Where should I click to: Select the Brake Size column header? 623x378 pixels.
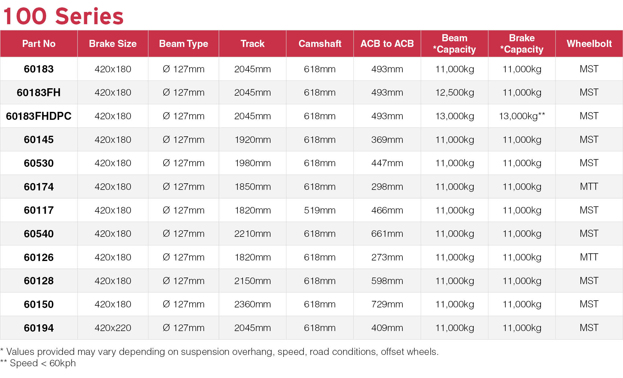pyautogui.click(x=113, y=44)
